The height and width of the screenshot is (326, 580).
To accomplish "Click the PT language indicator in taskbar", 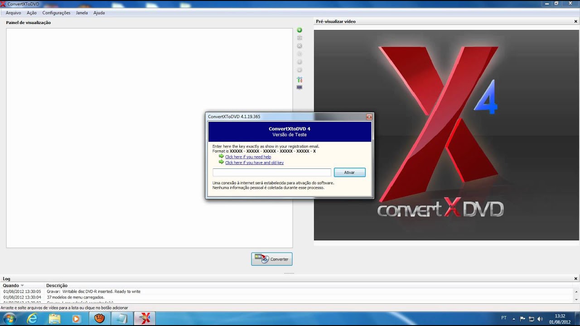I will pyautogui.click(x=504, y=318).
